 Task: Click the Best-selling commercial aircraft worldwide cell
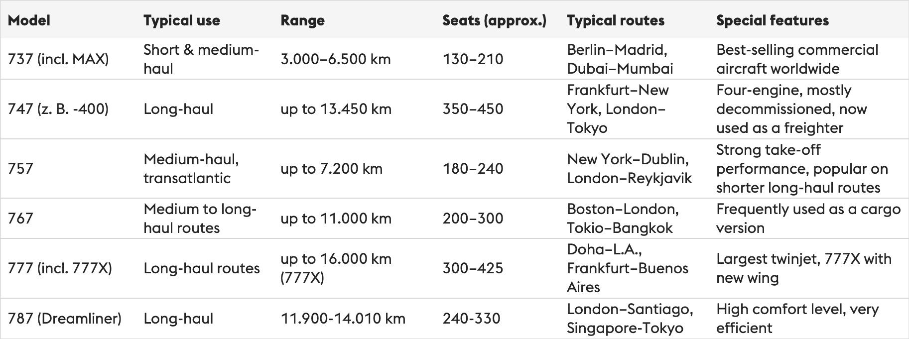[x=797, y=59]
